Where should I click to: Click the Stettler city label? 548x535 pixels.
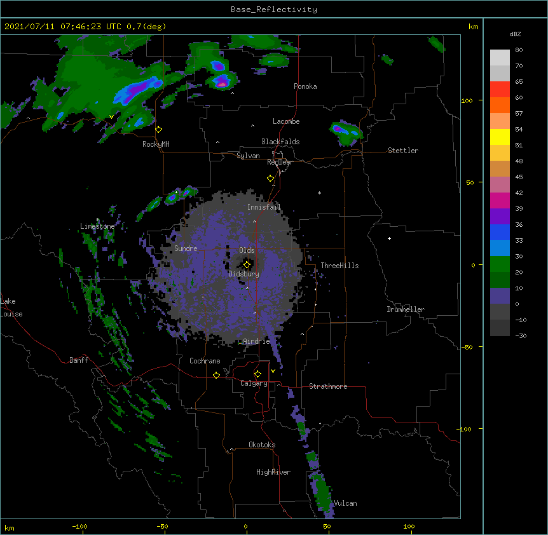[x=403, y=151]
